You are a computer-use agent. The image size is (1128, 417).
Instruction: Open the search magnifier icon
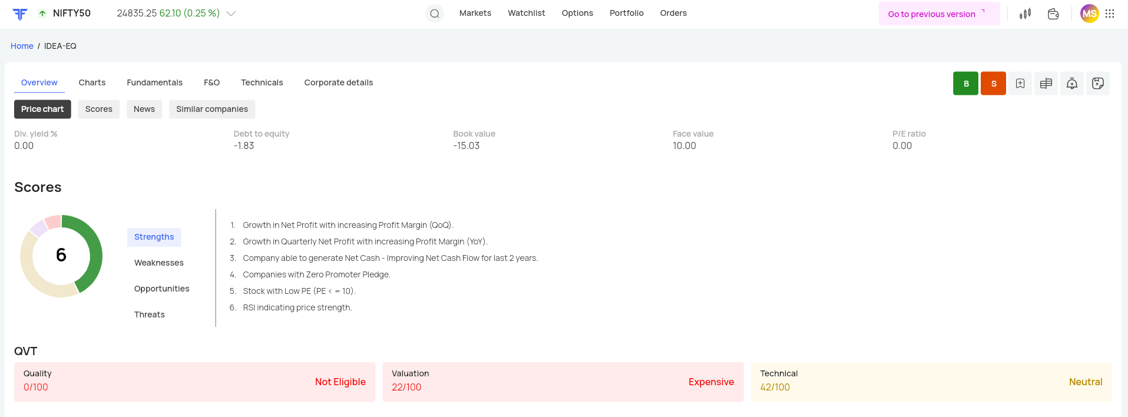click(435, 14)
